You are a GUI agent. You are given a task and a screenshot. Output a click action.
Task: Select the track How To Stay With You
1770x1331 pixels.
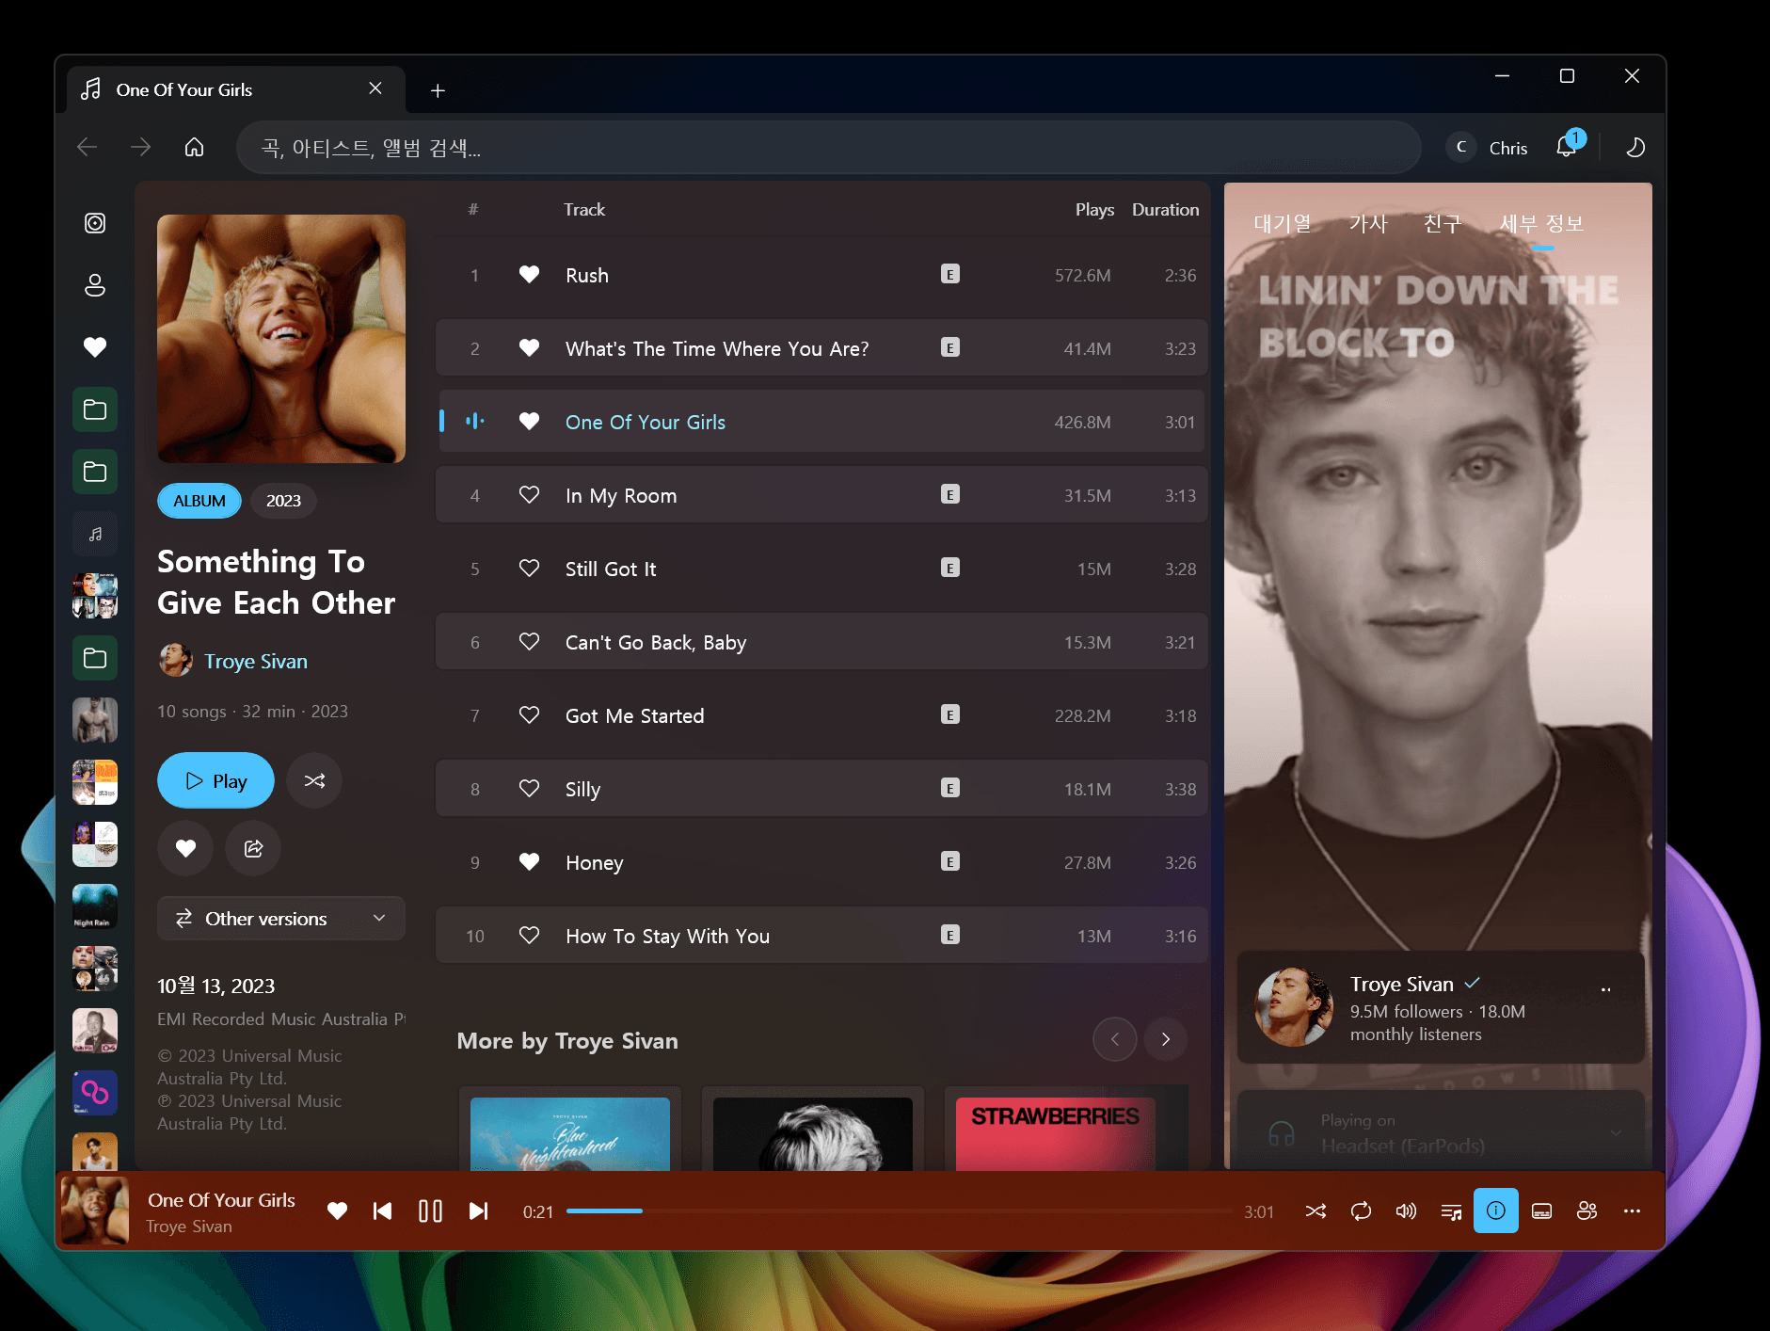tap(668, 936)
